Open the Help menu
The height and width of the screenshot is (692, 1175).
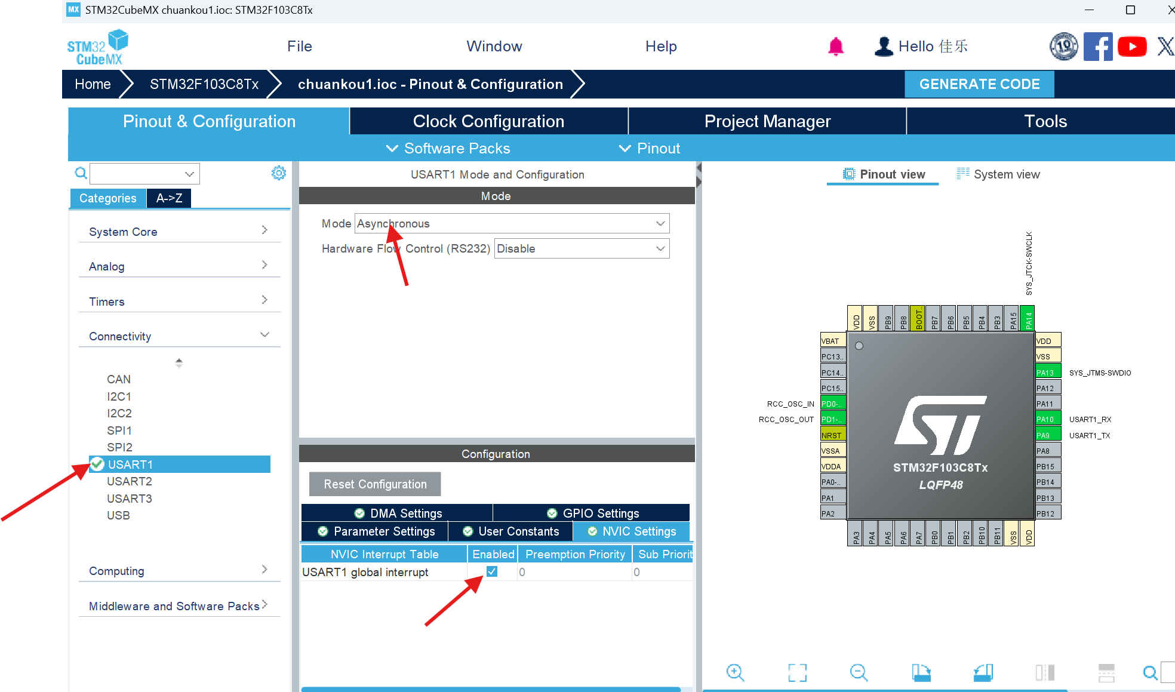pyautogui.click(x=661, y=47)
